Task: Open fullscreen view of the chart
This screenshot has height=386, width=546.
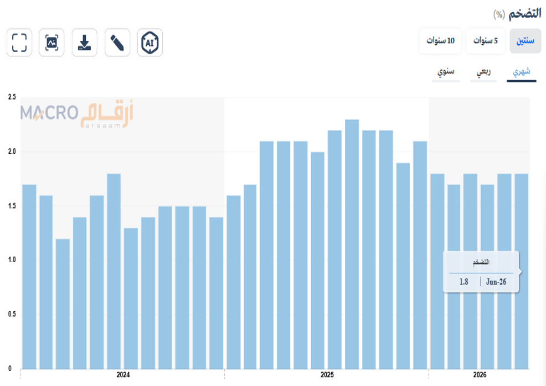Action: click(19, 43)
